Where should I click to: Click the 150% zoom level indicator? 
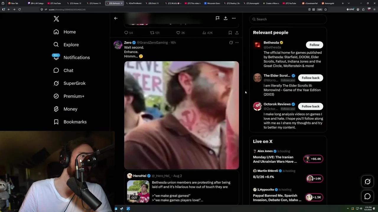[x=320, y=9]
